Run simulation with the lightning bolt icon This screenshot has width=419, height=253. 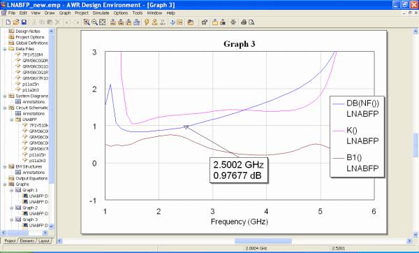click(147, 22)
